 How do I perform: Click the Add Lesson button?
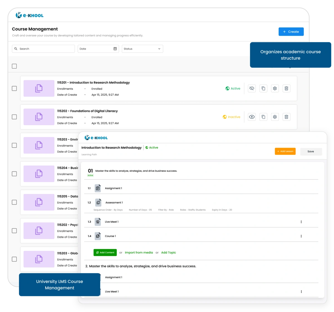(285, 151)
